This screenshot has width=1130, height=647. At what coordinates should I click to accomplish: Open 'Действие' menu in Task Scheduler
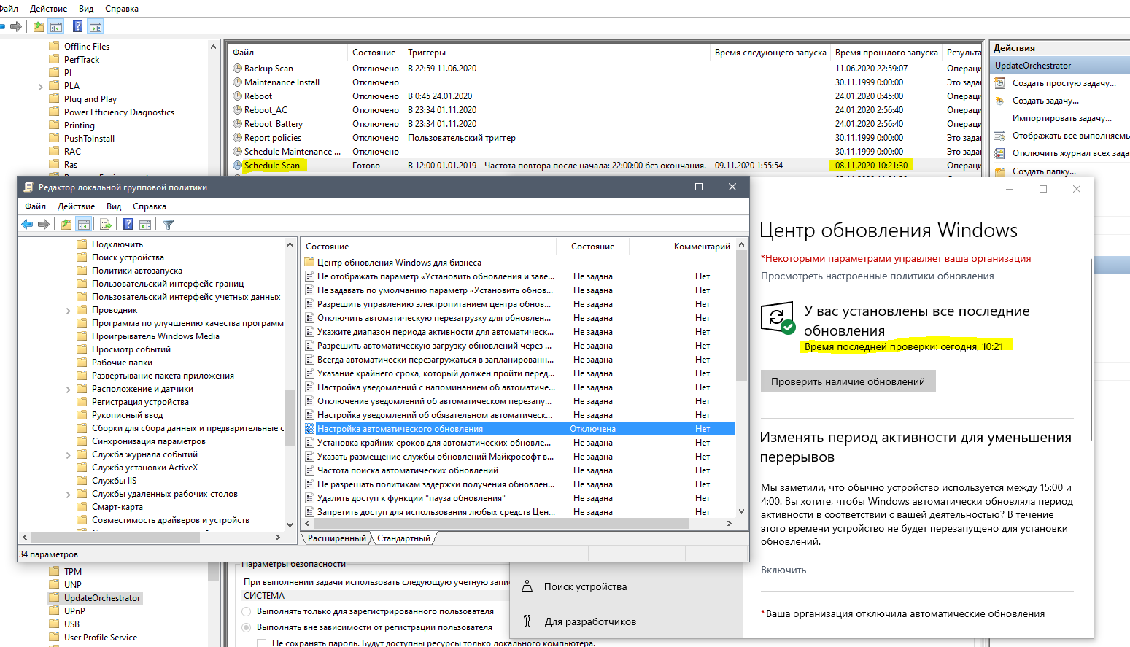(49, 9)
